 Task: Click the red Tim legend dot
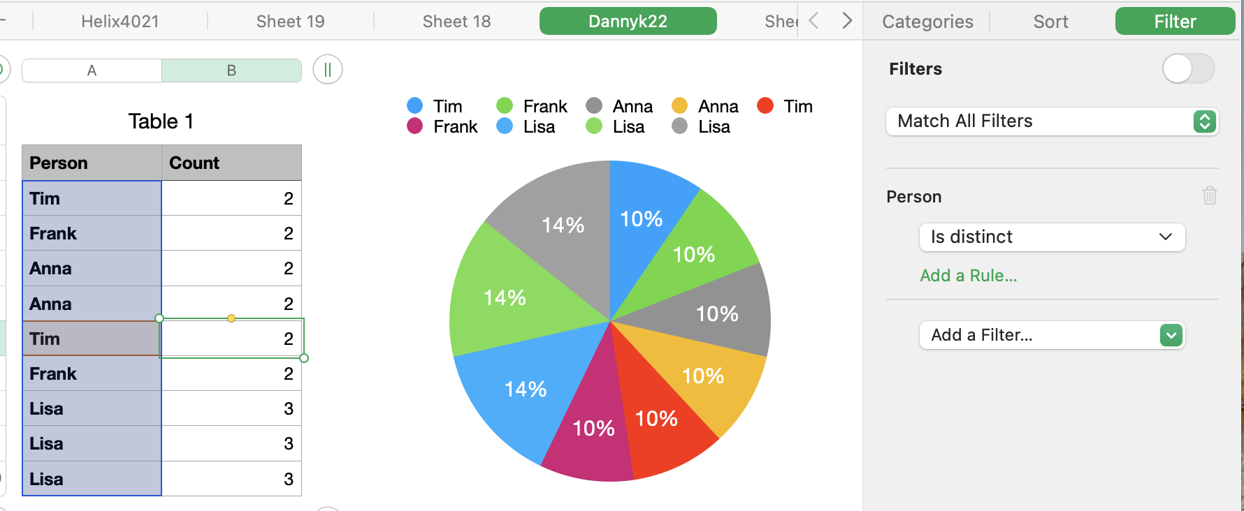coord(765,106)
